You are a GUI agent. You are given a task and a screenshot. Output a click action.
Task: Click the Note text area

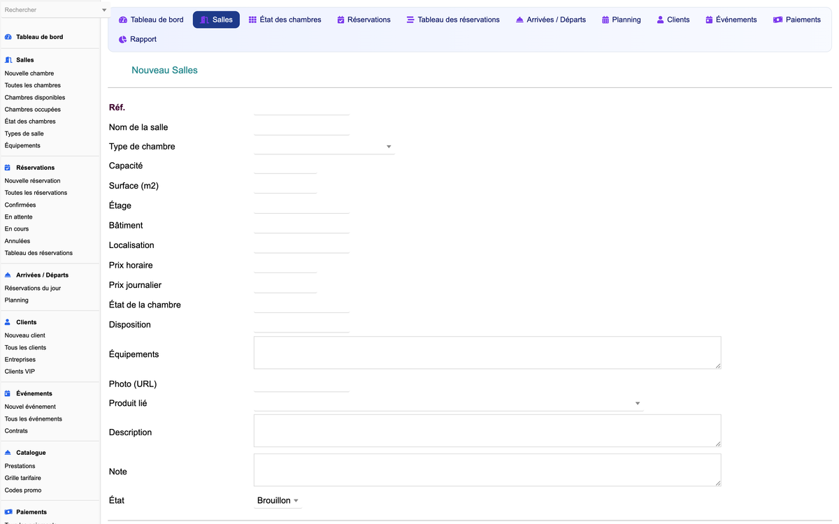coord(487,470)
